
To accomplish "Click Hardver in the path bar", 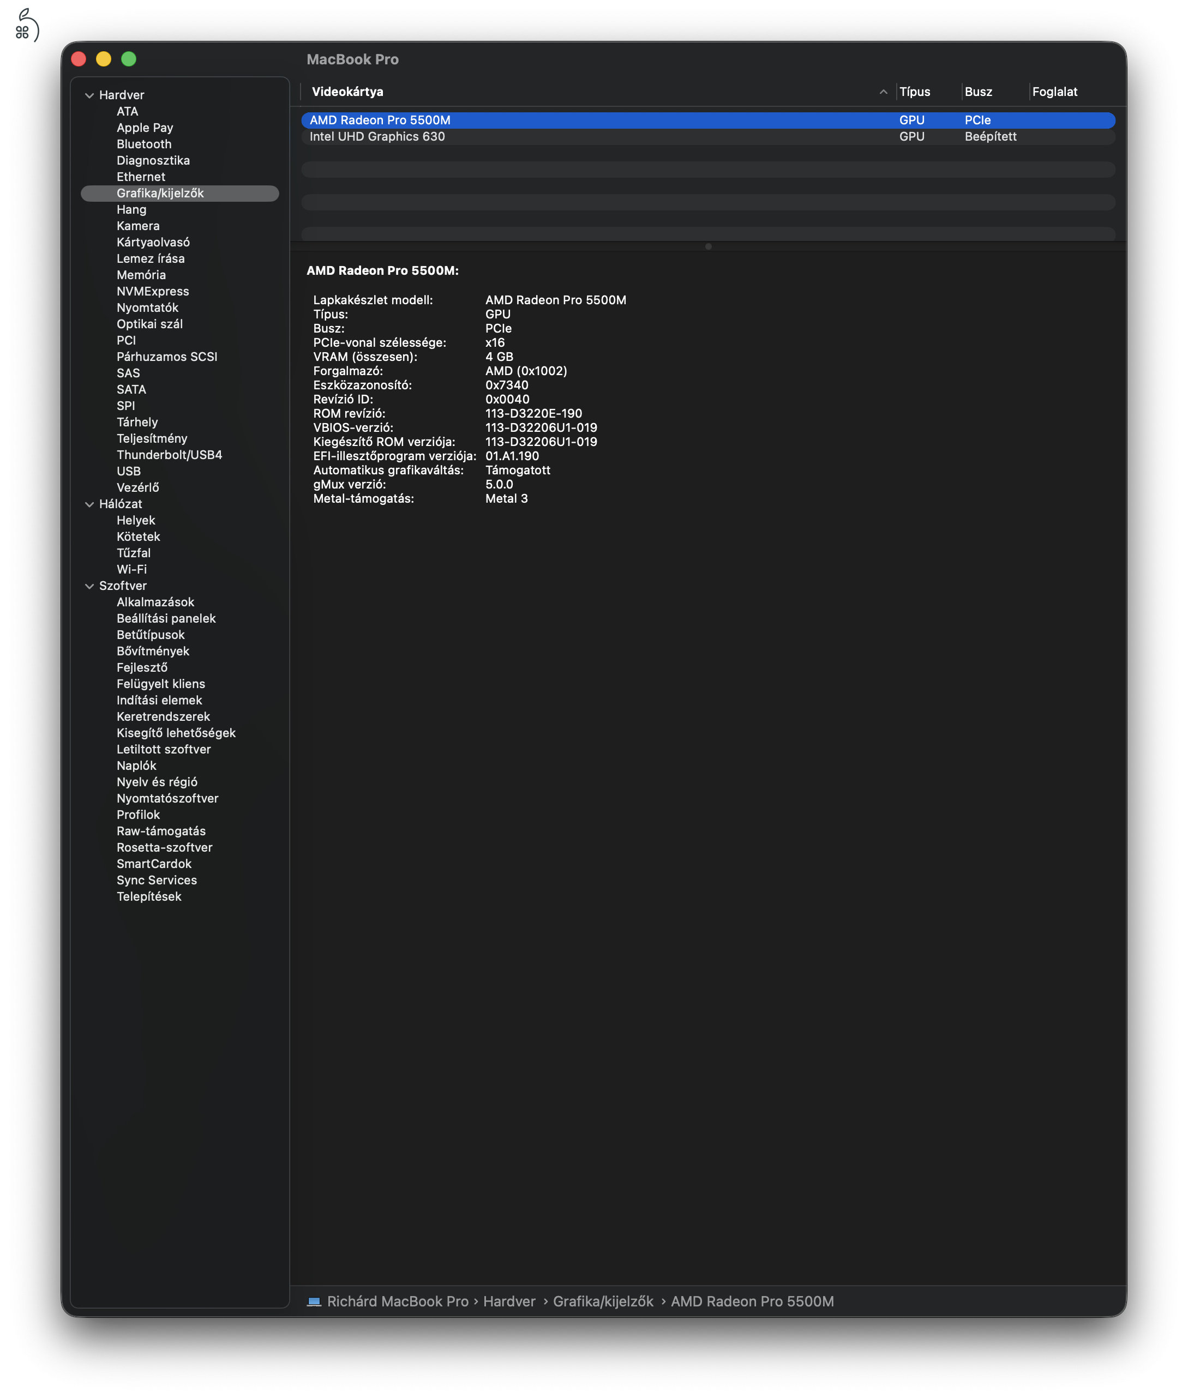I will (509, 1301).
